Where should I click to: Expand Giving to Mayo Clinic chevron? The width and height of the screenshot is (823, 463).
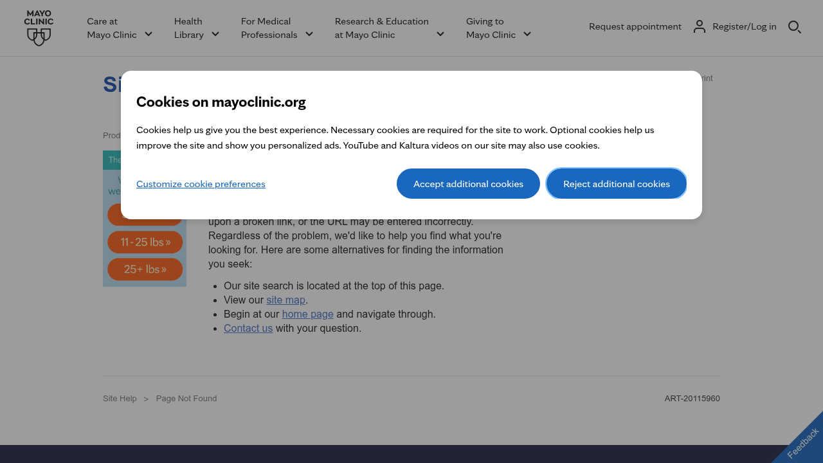527,34
